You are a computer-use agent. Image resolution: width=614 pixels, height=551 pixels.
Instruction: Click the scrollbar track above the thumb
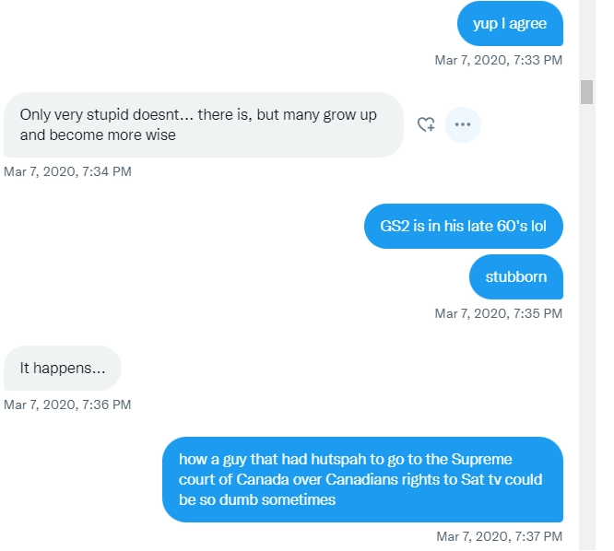(586, 39)
